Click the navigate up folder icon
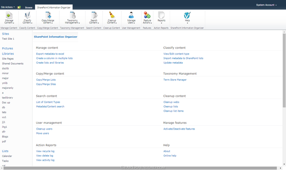Image resolution: width=286 pixels, height=170 pixels. click(x=19, y=7)
